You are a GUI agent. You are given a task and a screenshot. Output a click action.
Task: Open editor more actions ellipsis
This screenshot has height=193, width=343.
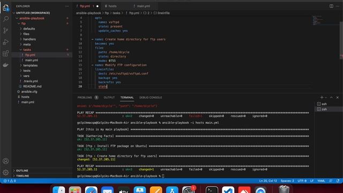(338, 6)
